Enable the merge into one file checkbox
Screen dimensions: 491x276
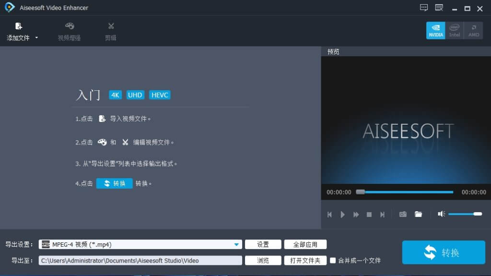point(333,261)
